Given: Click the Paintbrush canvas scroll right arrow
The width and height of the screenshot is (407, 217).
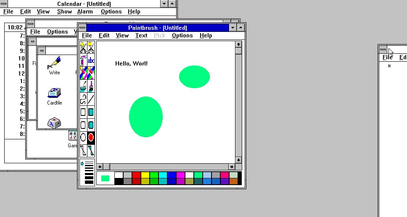Looking at the screenshot, I should click(232, 167).
